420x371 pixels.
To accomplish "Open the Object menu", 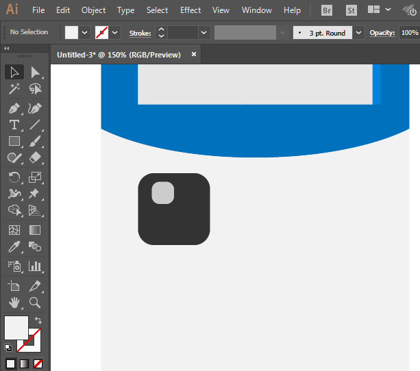I will coord(93,10).
